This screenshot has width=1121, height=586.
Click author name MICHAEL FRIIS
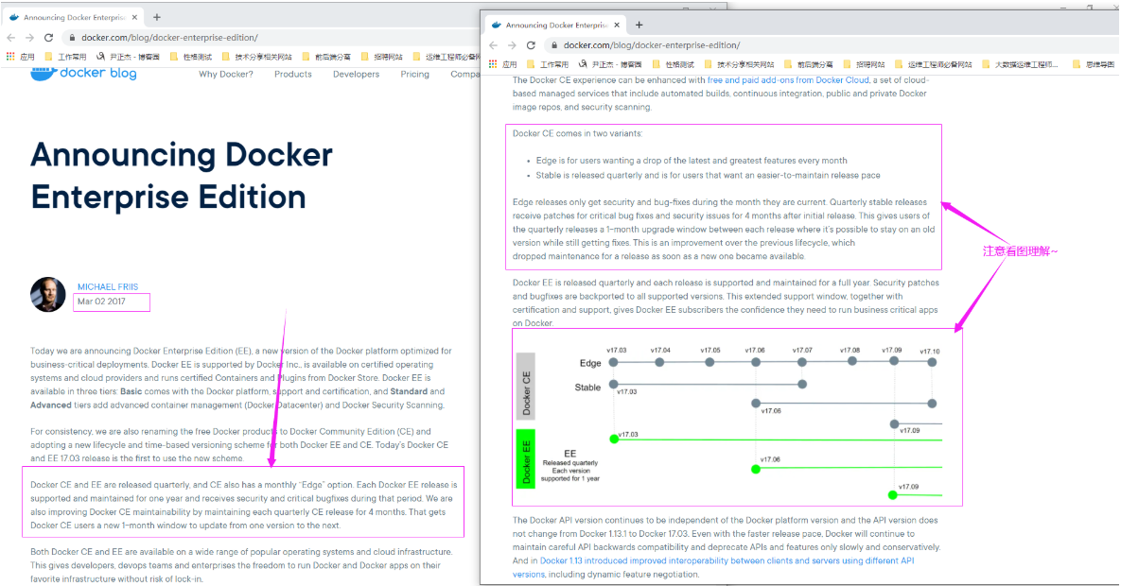click(108, 286)
